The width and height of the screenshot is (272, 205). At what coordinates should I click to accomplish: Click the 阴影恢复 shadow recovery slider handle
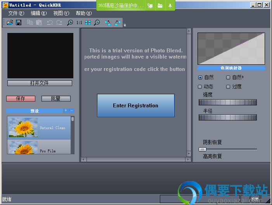click(x=202, y=149)
